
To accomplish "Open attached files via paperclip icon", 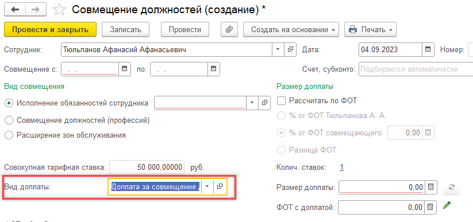I will click(229, 29).
